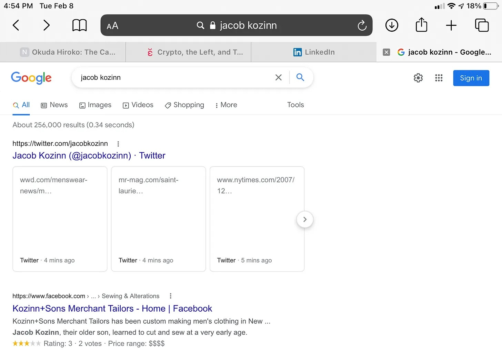
Task: Click the Sign in button
Action: [x=471, y=78]
